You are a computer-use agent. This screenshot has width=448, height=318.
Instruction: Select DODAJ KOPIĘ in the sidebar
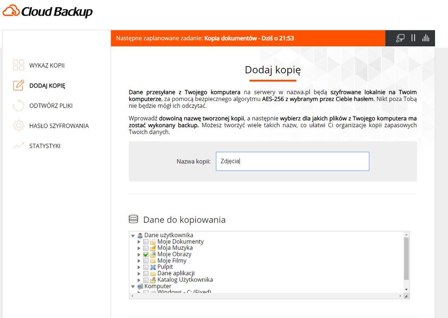point(47,86)
